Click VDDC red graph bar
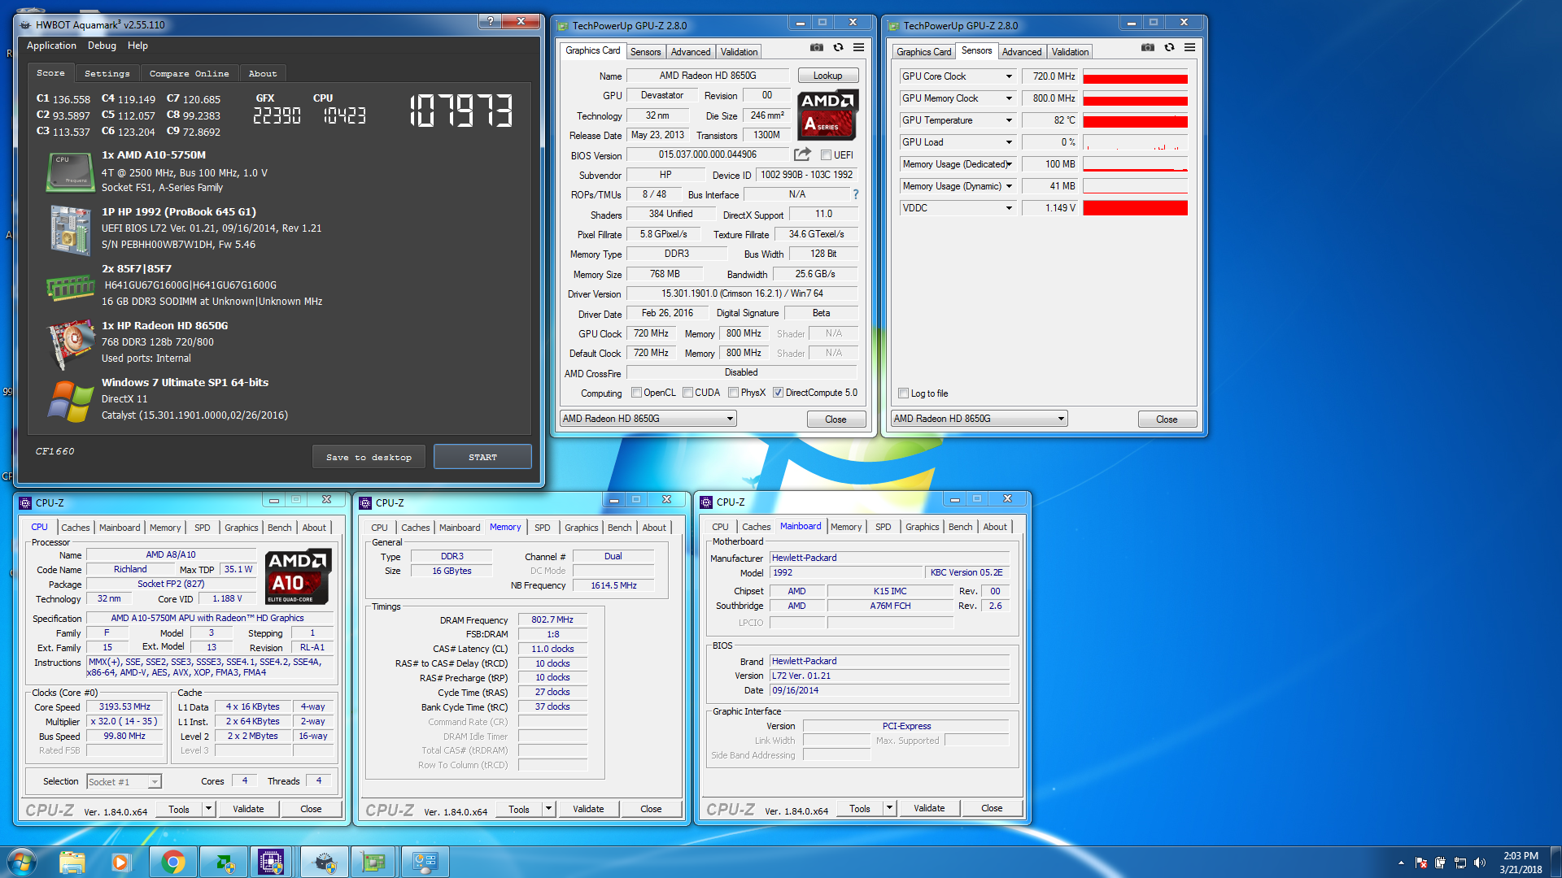This screenshot has width=1562, height=878. click(1135, 209)
